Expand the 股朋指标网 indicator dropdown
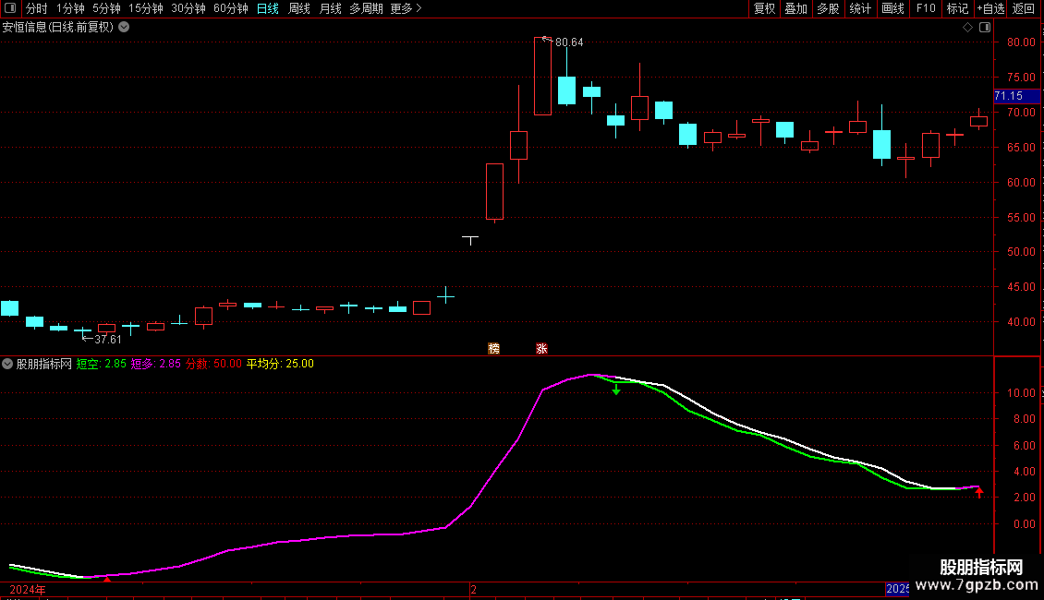 click(7, 364)
